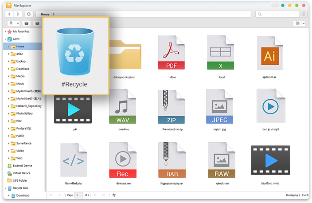This screenshot has height=203, width=312.
Task: Click inside the search field
Action: click(x=277, y=14)
